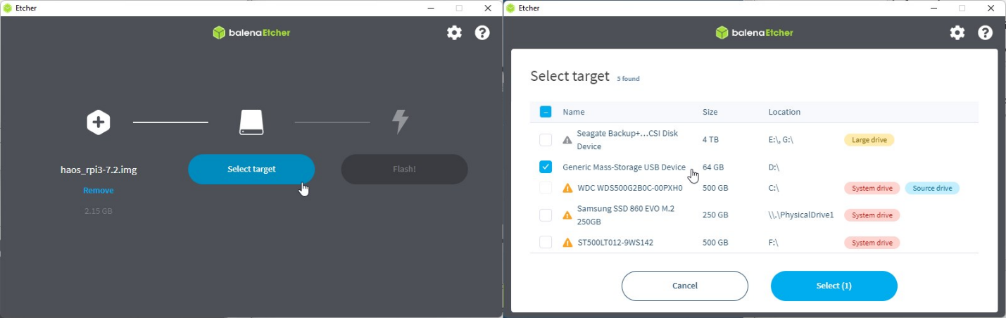Click the Name column header

pyautogui.click(x=574, y=112)
